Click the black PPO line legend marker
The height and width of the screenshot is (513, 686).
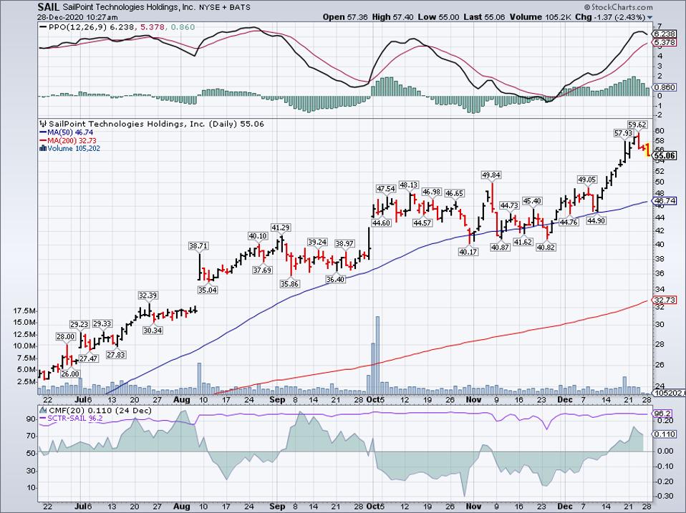click(x=43, y=27)
